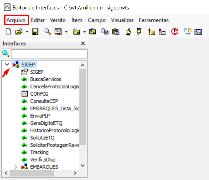The width and height of the screenshot is (209, 180).
Task: Select Tracking in the tree
Action: point(39,153)
